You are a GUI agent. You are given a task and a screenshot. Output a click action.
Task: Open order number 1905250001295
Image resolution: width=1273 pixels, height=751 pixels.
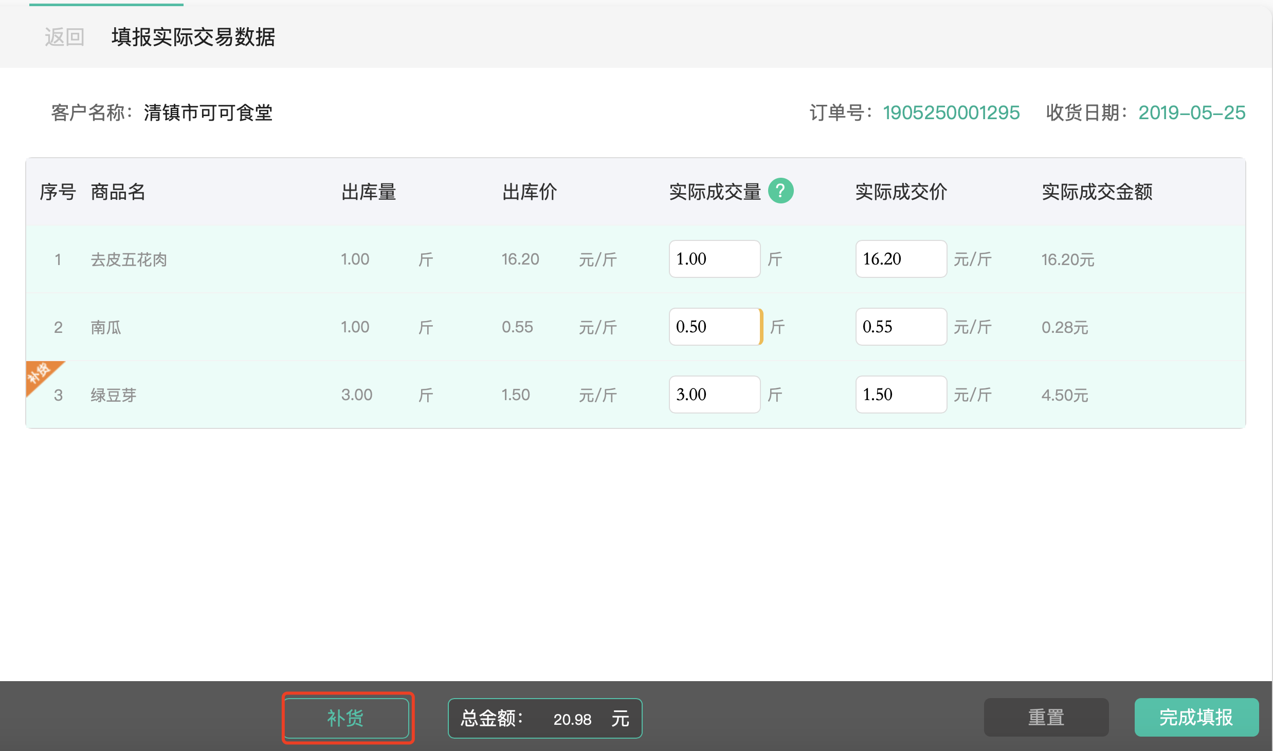pyautogui.click(x=951, y=112)
